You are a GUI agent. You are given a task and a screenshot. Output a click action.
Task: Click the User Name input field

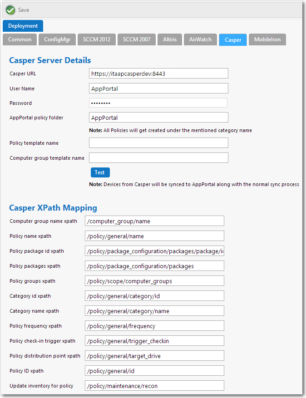(x=159, y=88)
